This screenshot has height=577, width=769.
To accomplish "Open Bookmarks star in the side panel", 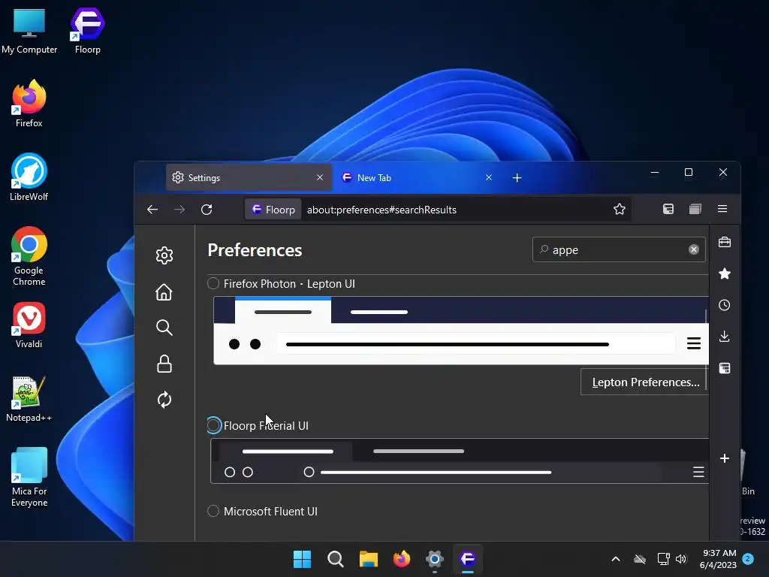I will pyautogui.click(x=725, y=273).
